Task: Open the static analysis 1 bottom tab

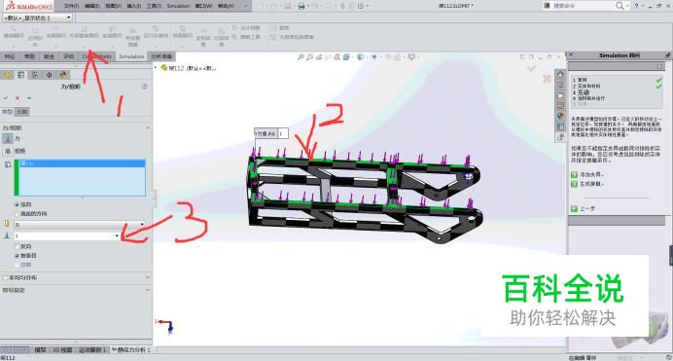Action: 131,350
